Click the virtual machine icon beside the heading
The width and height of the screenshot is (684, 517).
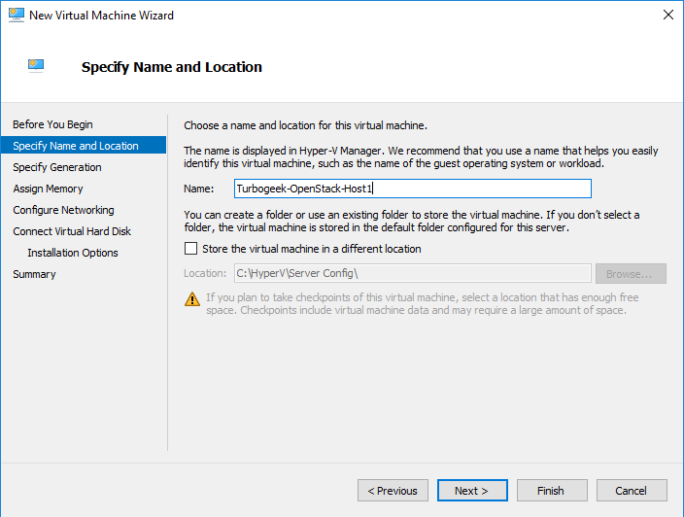click(36, 65)
